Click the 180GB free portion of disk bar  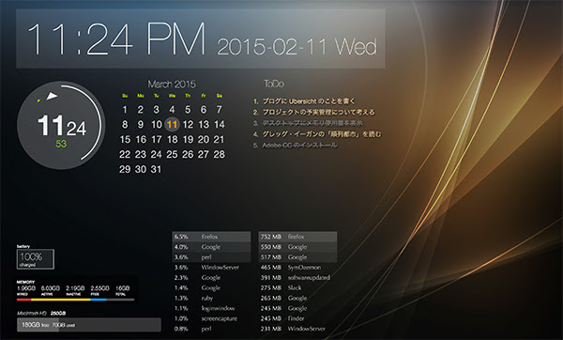(38, 325)
